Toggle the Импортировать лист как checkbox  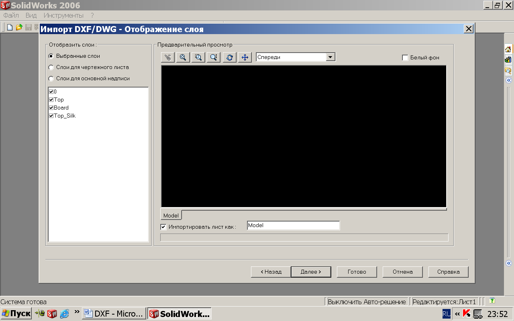click(x=163, y=227)
